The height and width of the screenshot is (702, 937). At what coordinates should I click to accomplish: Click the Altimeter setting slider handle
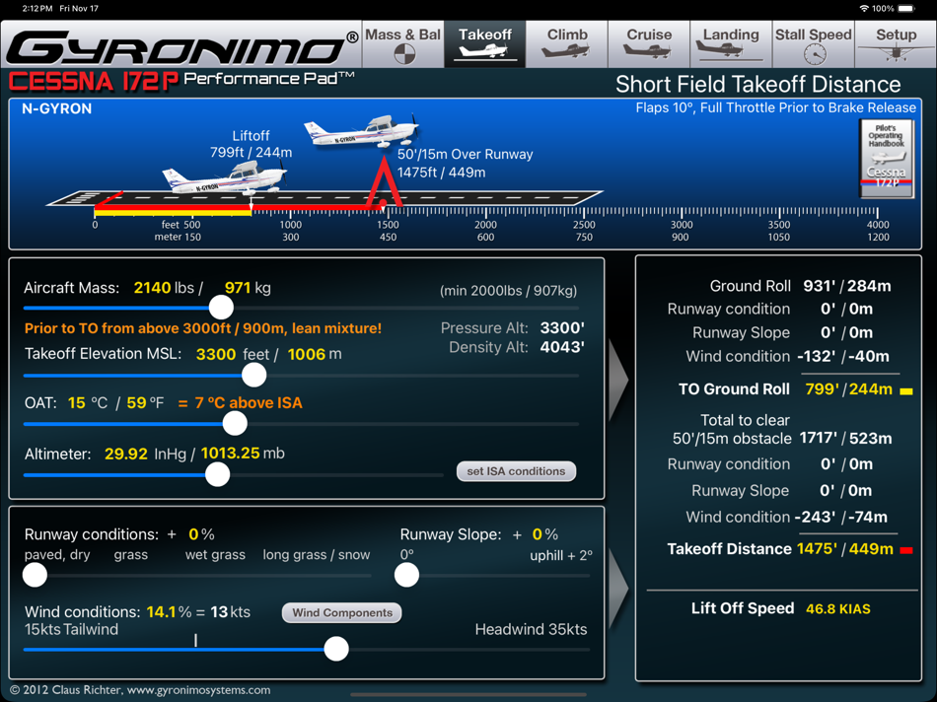[218, 475]
